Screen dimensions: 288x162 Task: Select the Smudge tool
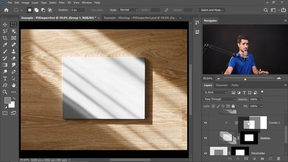[13, 65]
